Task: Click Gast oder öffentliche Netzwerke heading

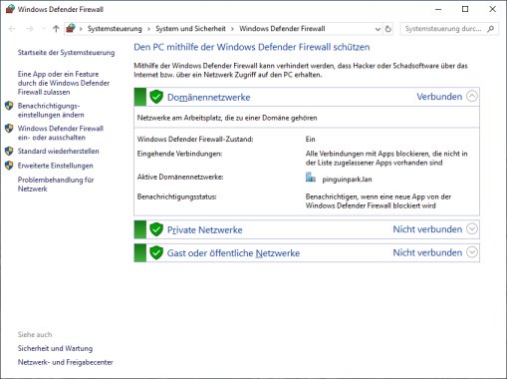Action: pos(233,253)
